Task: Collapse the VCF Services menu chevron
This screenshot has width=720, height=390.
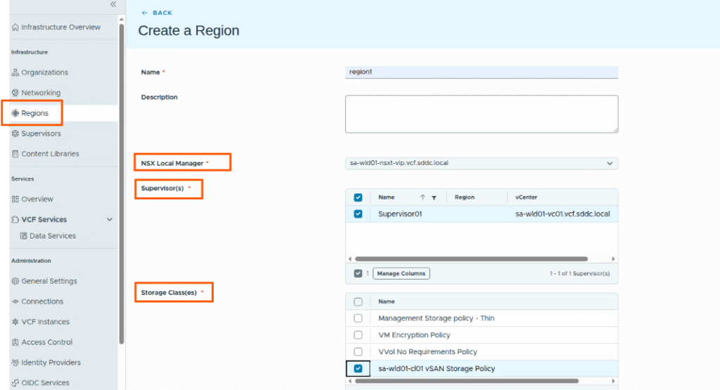Action: pyautogui.click(x=109, y=219)
